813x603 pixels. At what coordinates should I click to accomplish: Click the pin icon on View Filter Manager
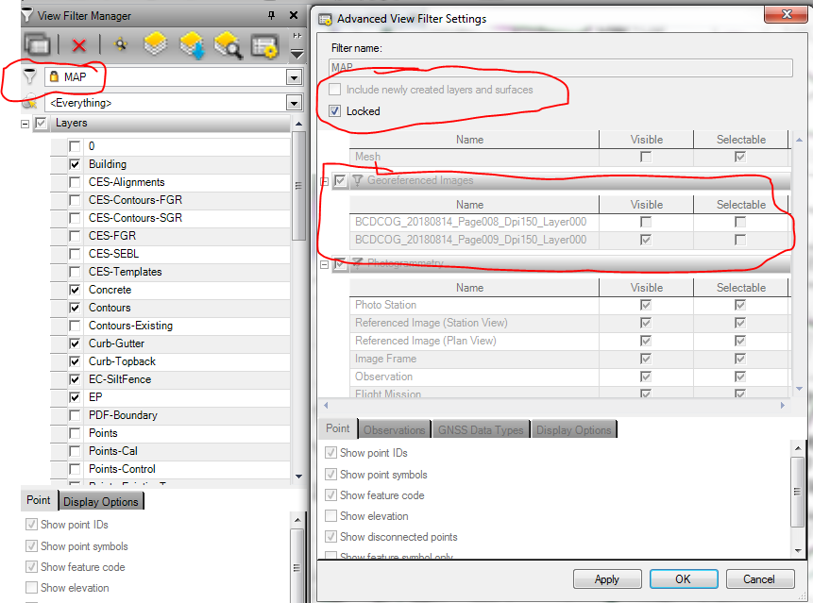[x=271, y=15]
